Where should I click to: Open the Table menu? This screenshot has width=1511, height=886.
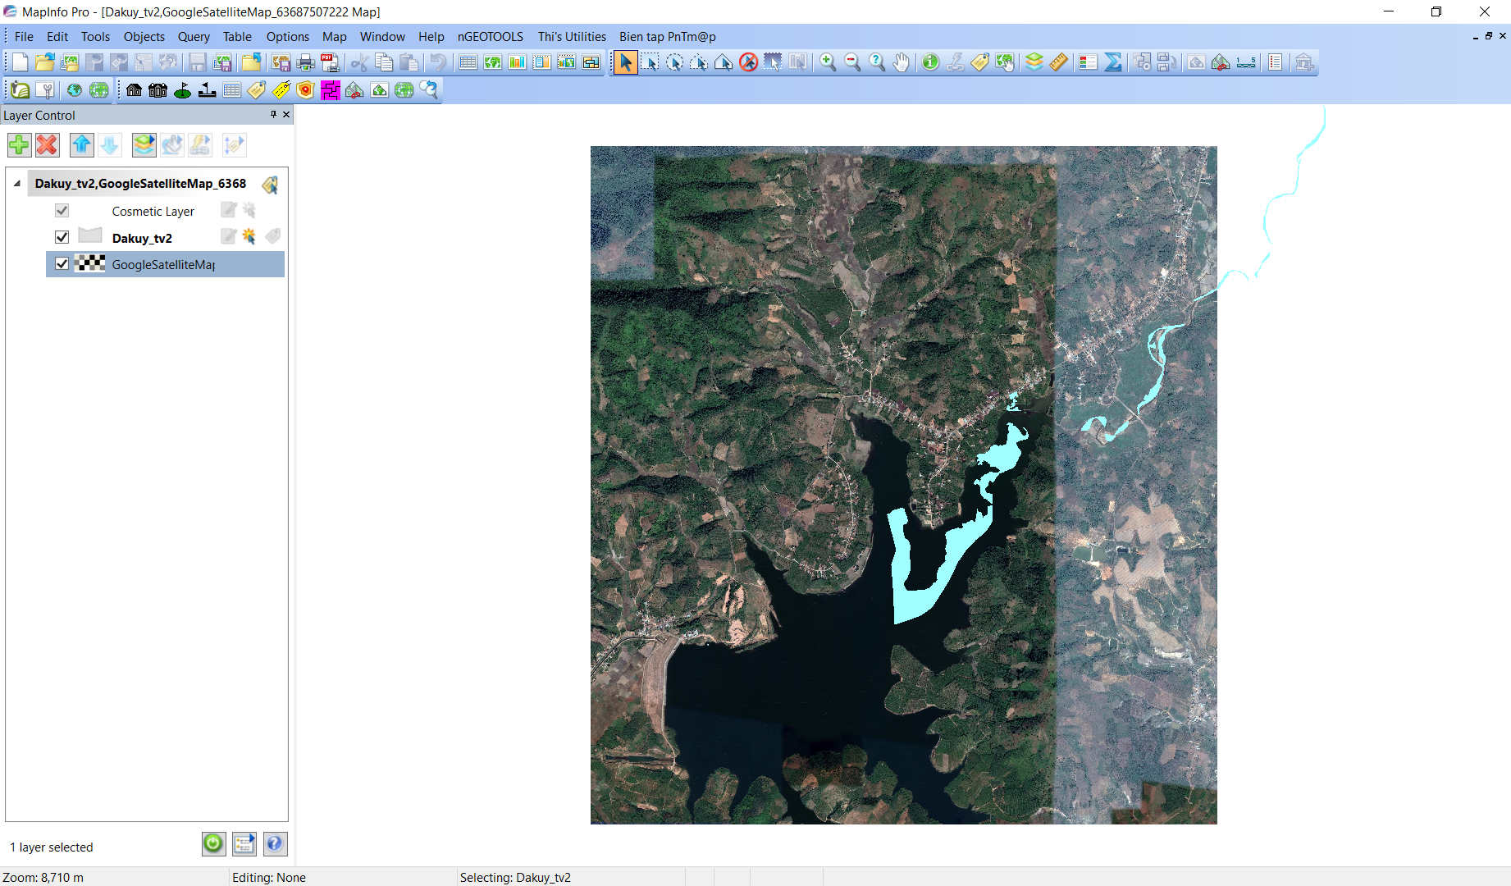tap(237, 37)
